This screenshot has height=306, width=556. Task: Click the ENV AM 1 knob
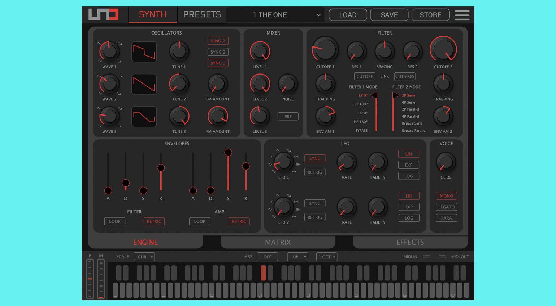click(325, 116)
